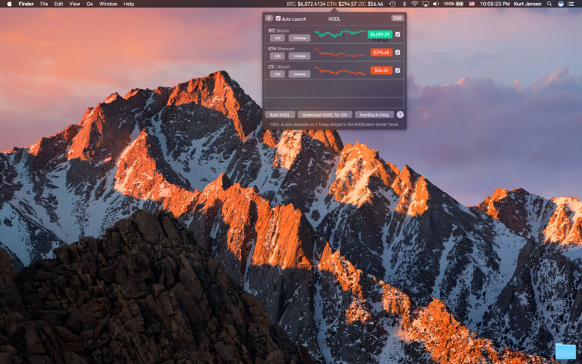Image resolution: width=582 pixels, height=364 pixels.
Task: Change the BTC currency USD selector
Action: pyautogui.click(x=277, y=38)
